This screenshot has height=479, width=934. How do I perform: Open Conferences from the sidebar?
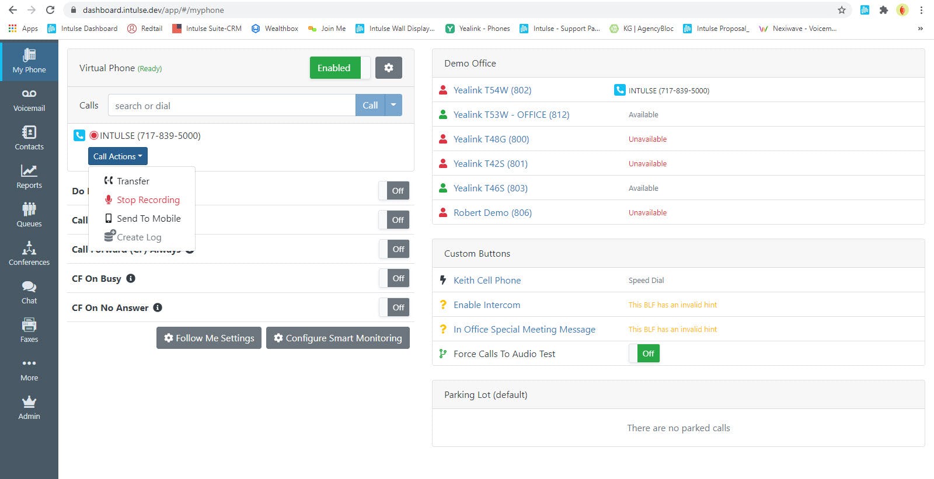coord(29,254)
